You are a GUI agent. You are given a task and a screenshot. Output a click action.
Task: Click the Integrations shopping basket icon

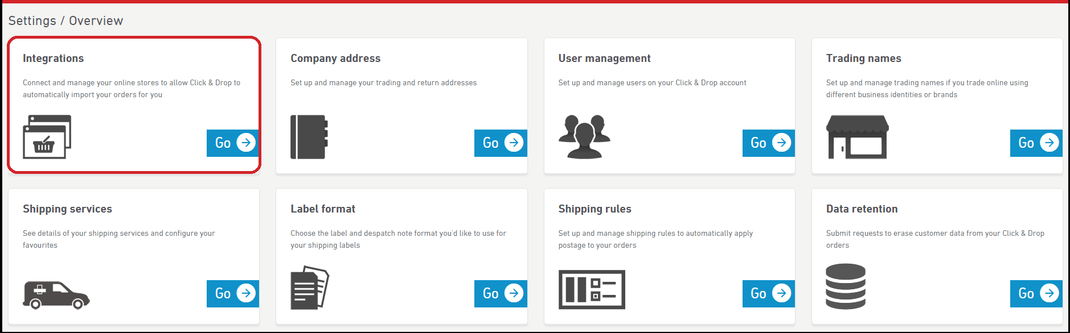tap(47, 137)
